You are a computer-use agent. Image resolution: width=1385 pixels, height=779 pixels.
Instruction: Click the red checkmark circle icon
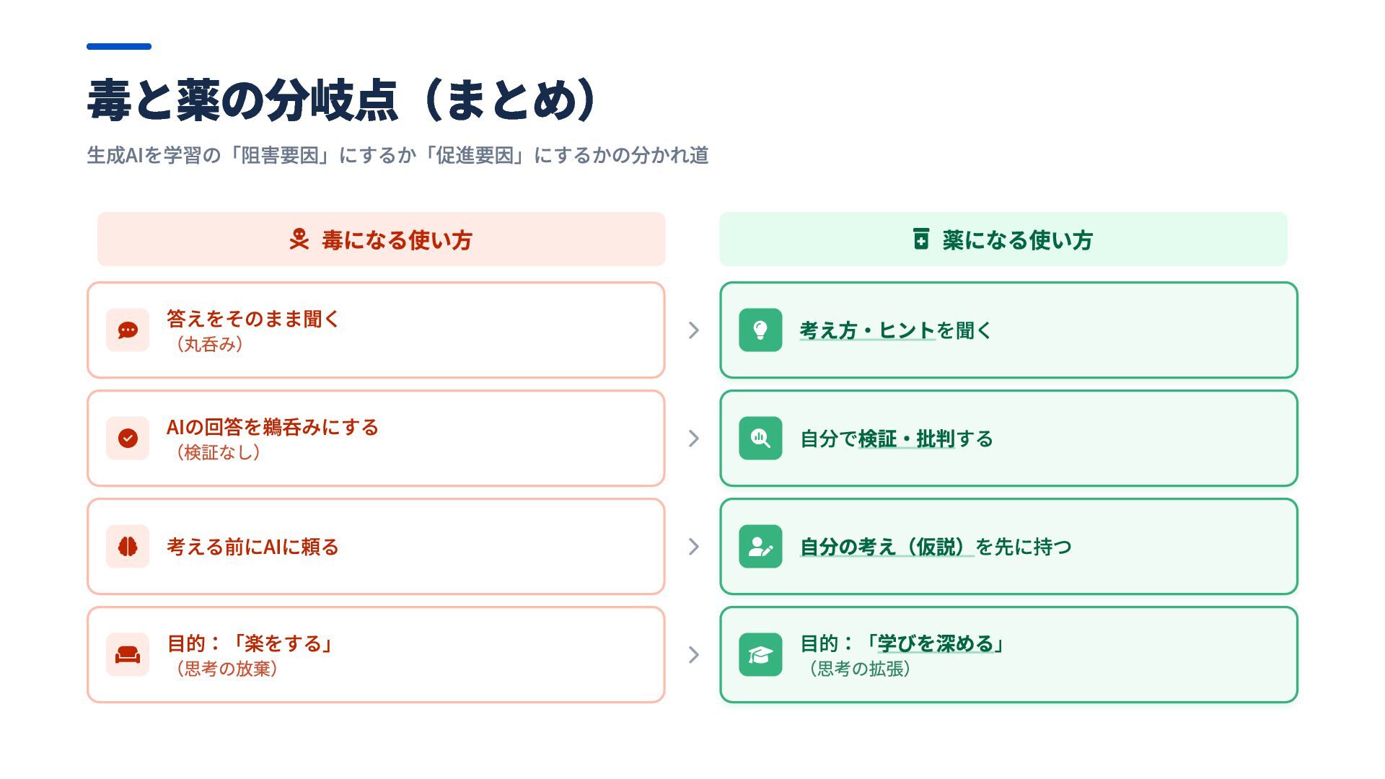(x=128, y=439)
